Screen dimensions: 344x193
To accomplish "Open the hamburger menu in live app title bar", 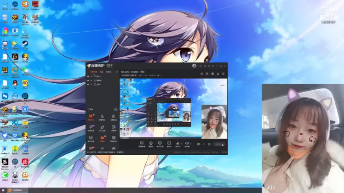I will (x=213, y=66).
